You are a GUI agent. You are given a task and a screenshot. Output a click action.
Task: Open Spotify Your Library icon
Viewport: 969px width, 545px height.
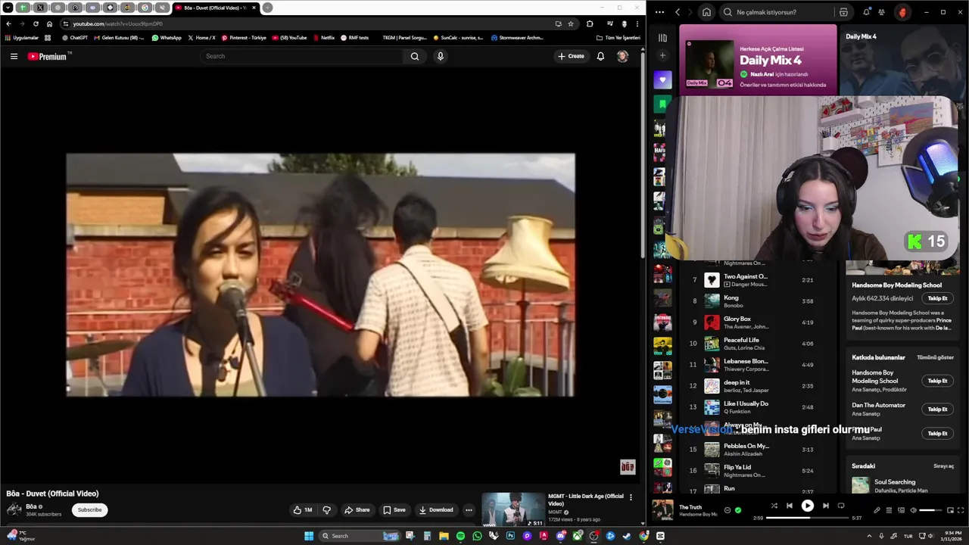tap(662, 37)
